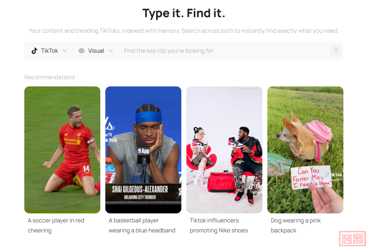Expand the TikTok source dropdown chevron
The width and height of the screenshot is (368, 248).
(65, 51)
